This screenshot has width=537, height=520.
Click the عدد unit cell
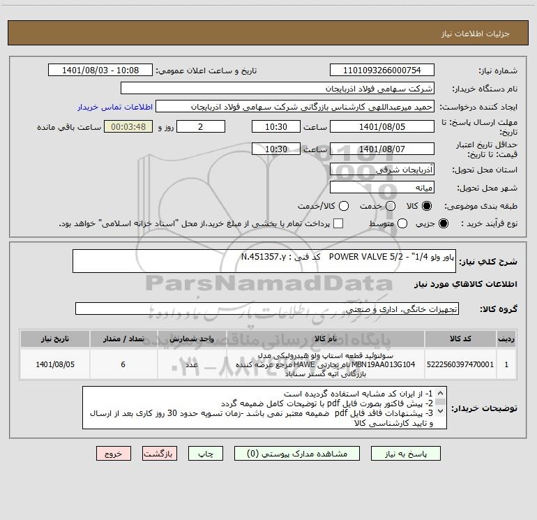click(192, 364)
